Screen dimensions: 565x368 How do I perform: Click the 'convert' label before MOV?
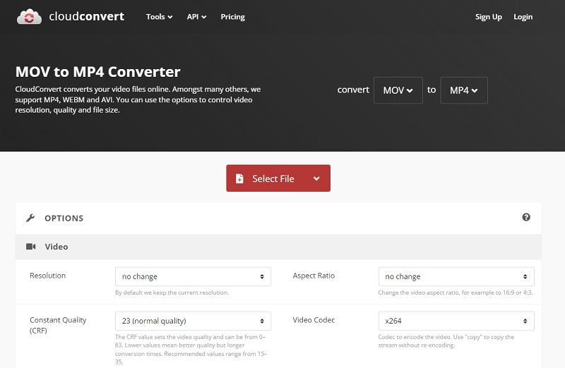pyautogui.click(x=353, y=90)
